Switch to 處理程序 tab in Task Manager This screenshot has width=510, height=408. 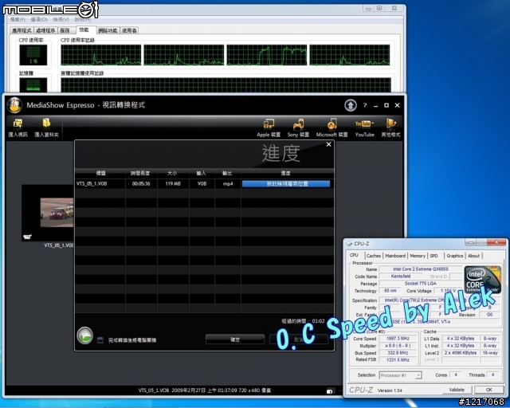click(45, 30)
